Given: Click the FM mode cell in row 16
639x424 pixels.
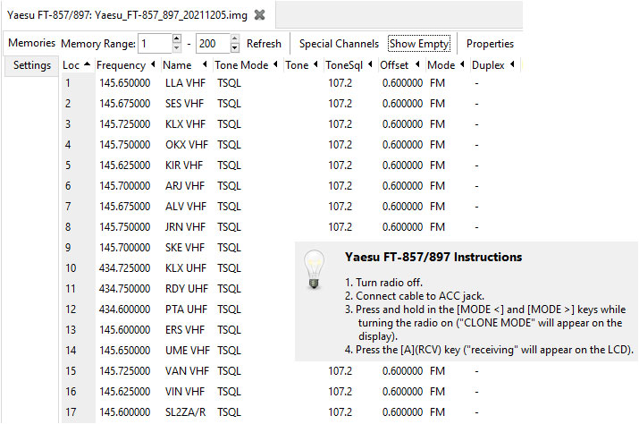Looking at the screenshot, I should point(437,392).
